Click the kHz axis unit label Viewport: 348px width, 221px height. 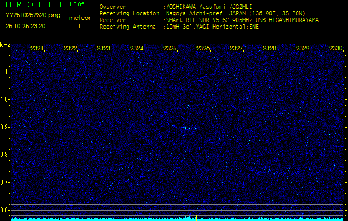(x=5, y=45)
